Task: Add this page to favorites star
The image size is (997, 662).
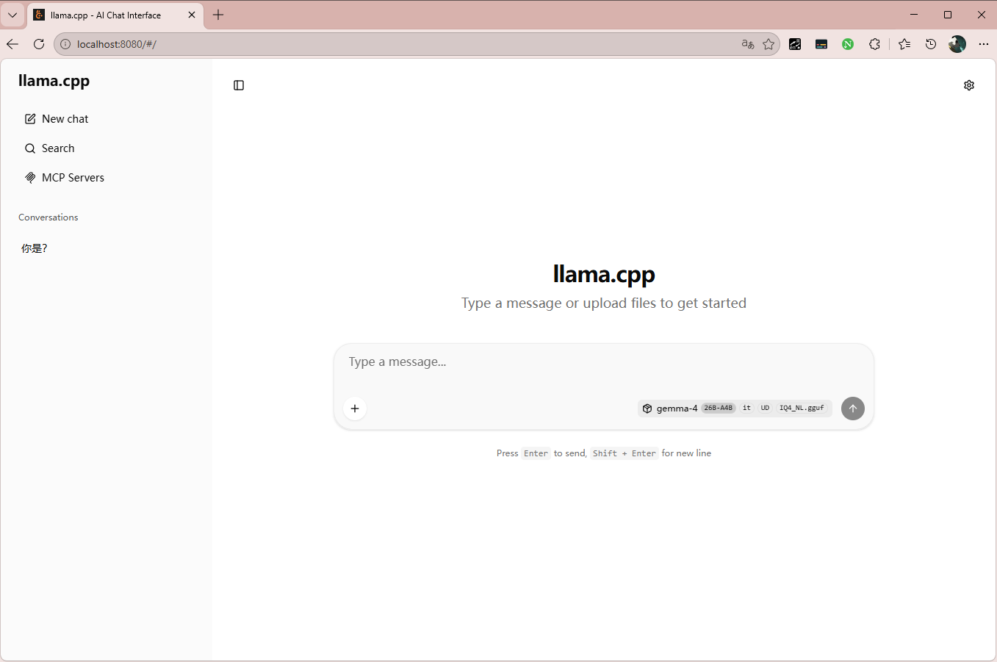Action: tap(769, 44)
